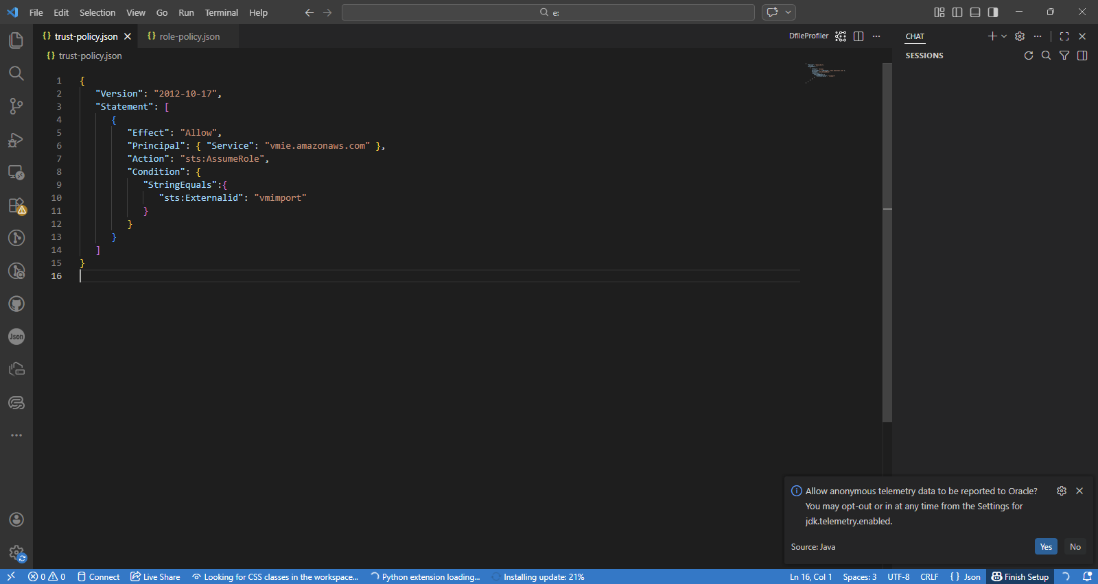Click Installing update: 21% progress
This screenshot has width=1098, height=584.
click(x=538, y=576)
